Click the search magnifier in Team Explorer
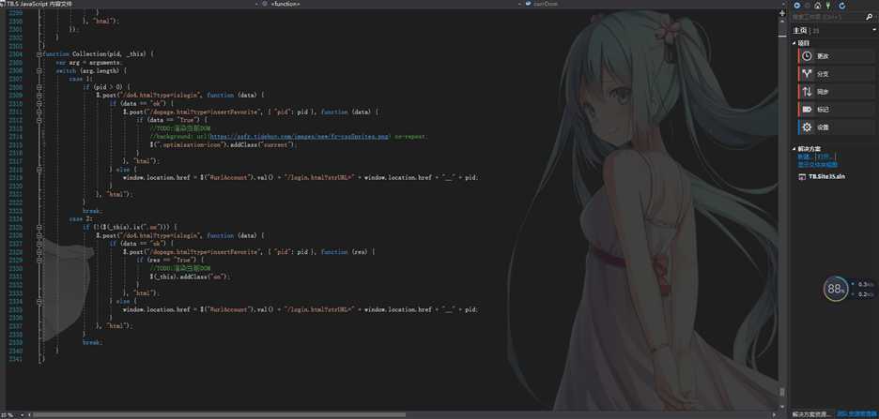 point(869,18)
